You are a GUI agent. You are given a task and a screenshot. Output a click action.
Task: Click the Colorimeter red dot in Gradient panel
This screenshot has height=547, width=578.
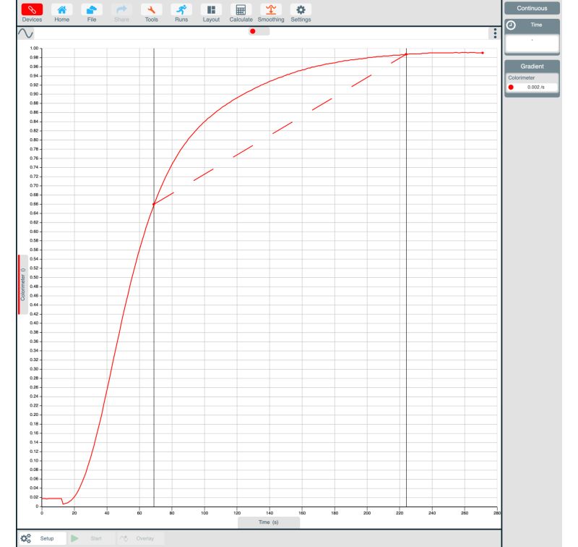(511, 87)
